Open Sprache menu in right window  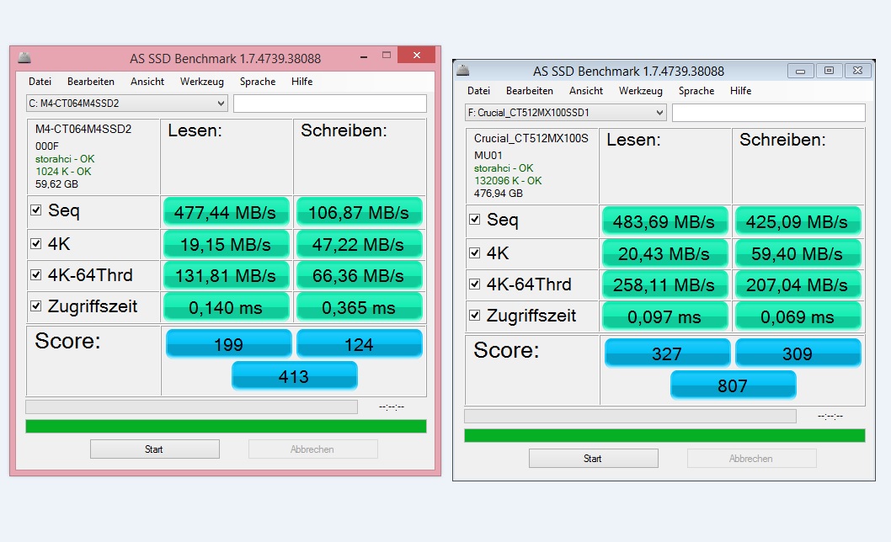(x=696, y=90)
